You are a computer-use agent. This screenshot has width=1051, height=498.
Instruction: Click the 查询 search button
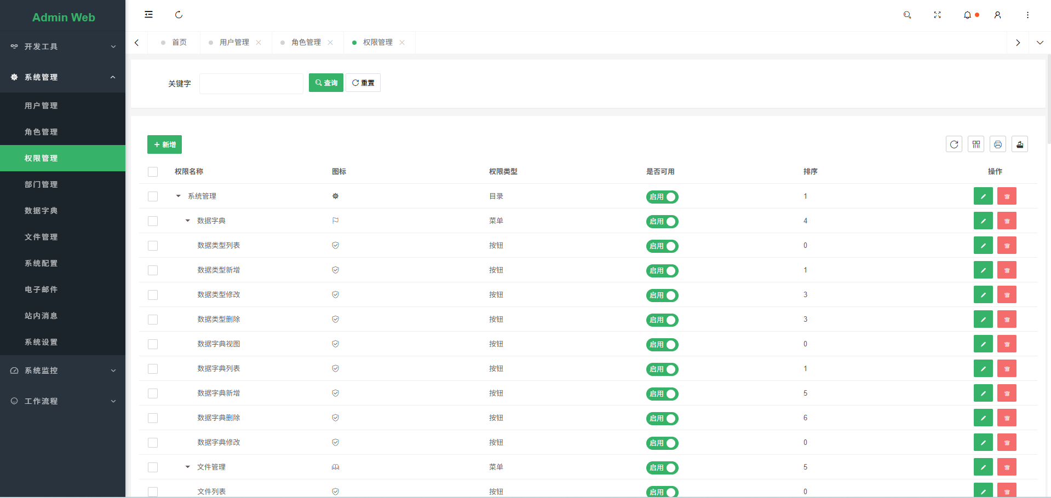pyautogui.click(x=326, y=83)
